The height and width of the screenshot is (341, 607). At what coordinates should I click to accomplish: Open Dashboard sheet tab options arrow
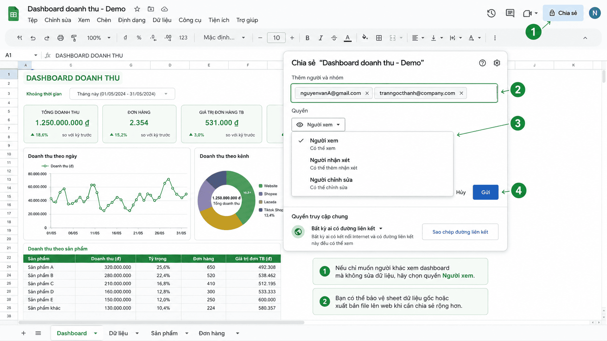(95, 333)
